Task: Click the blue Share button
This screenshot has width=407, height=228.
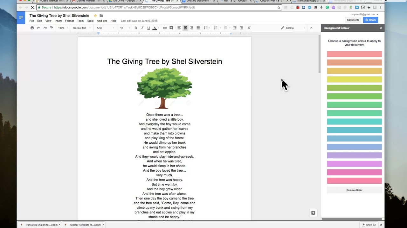Action: (x=370, y=20)
